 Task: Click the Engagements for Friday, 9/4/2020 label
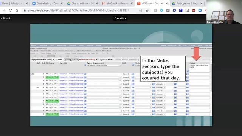47,60
